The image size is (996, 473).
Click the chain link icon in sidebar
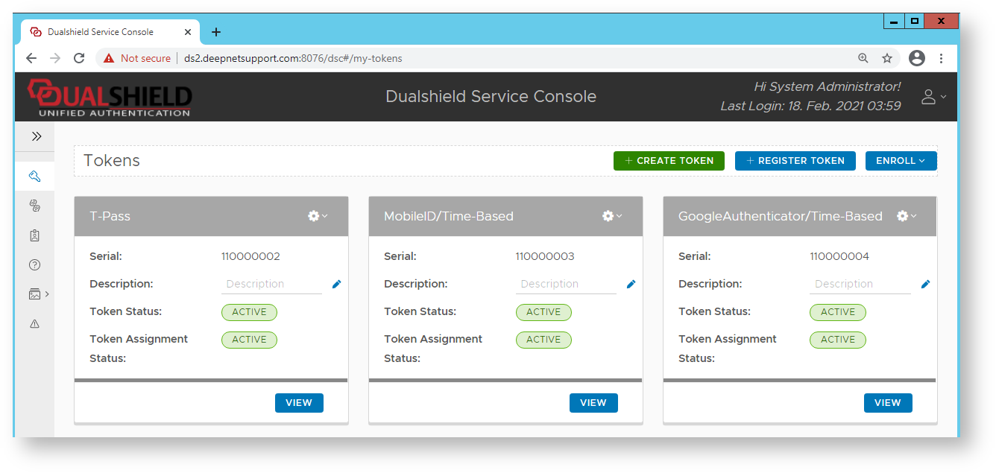[x=34, y=206]
